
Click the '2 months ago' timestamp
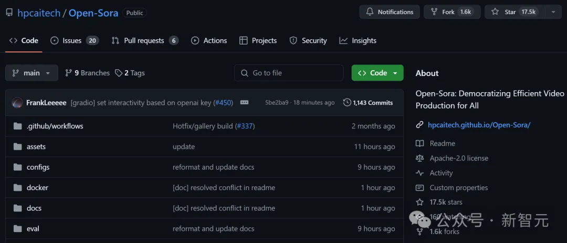click(373, 126)
